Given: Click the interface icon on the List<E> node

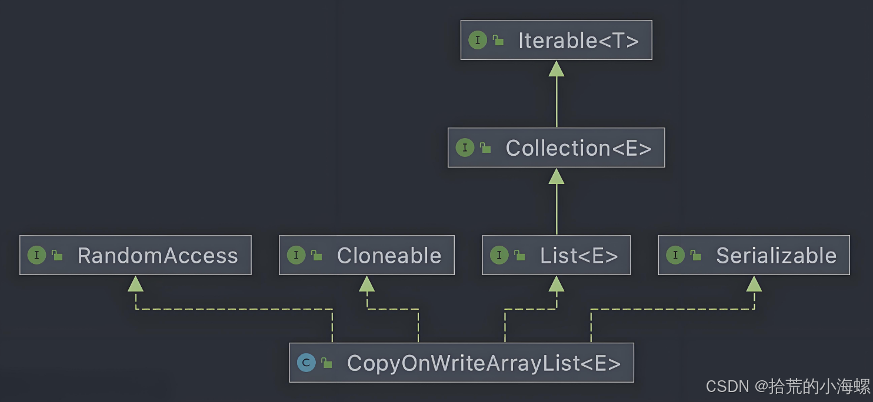Looking at the screenshot, I should (x=499, y=255).
